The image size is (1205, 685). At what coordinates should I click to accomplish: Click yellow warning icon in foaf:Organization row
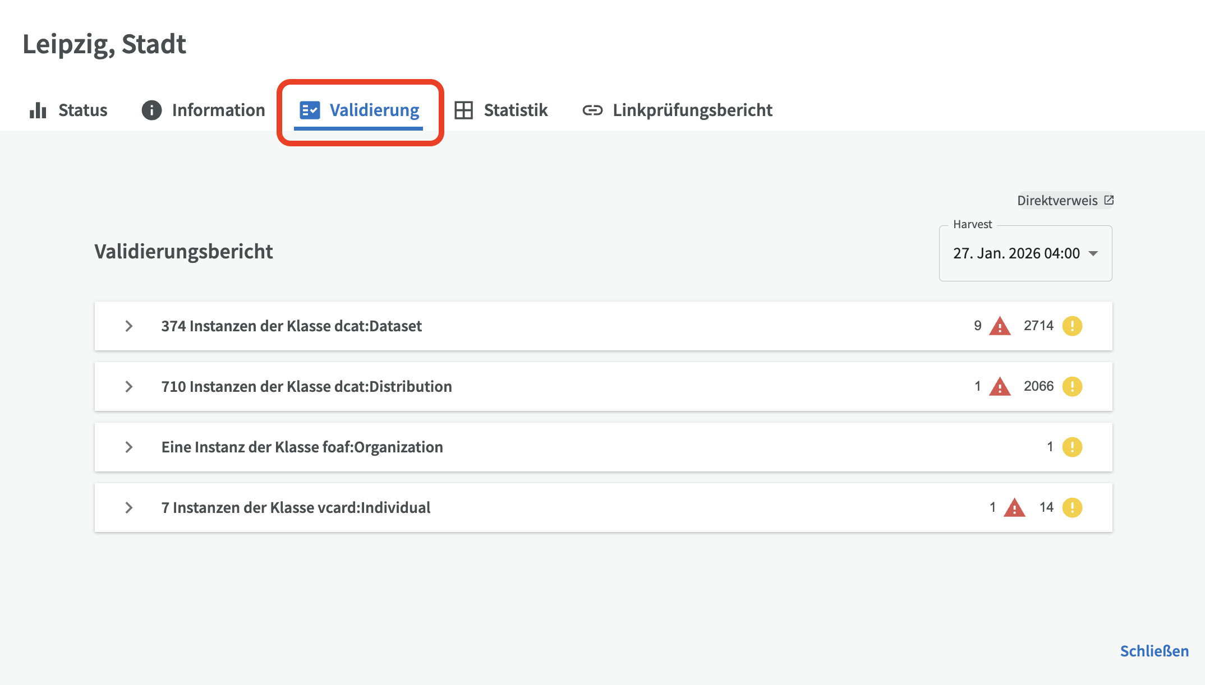(x=1072, y=447)
